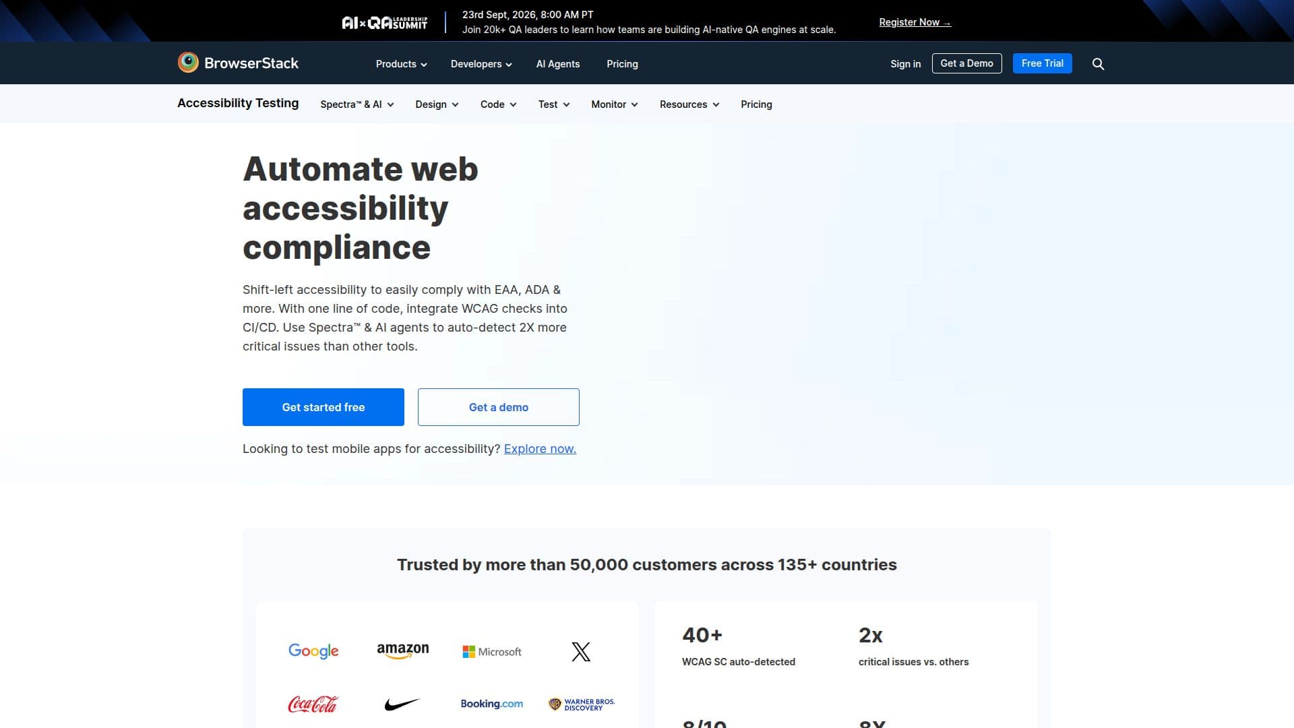Click the Get a demo hero button
Screen dimensions: 1294x728
click(x=499, y=407)
